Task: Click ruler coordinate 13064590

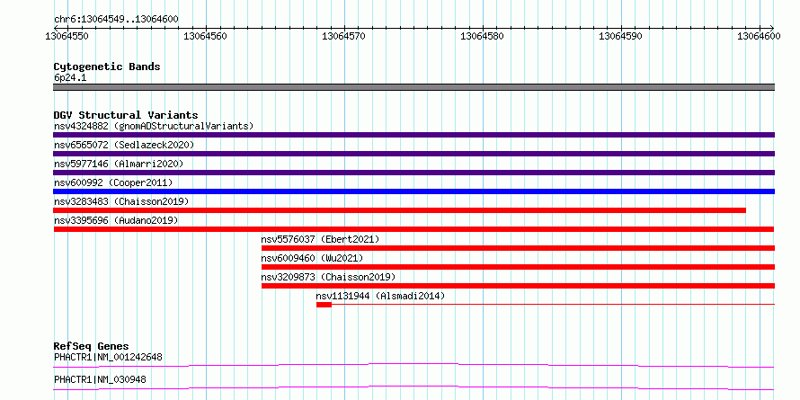Action: 620,36
